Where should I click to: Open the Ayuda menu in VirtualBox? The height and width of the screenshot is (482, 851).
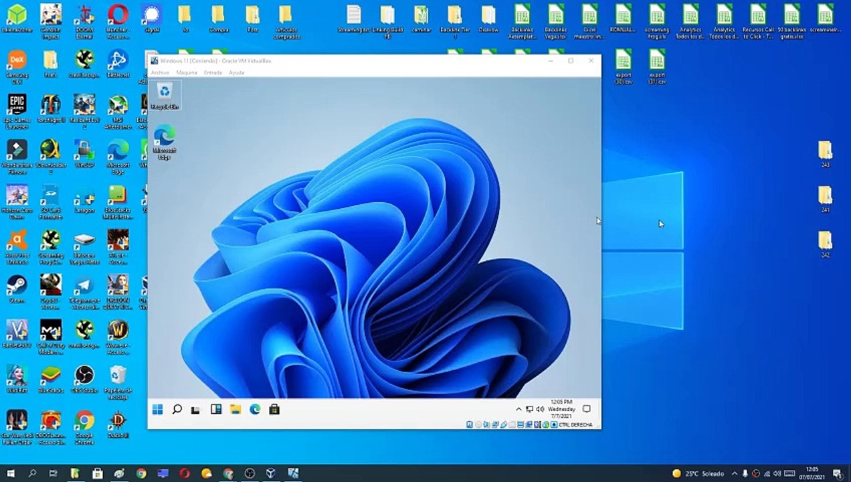[x=236, y=72]
